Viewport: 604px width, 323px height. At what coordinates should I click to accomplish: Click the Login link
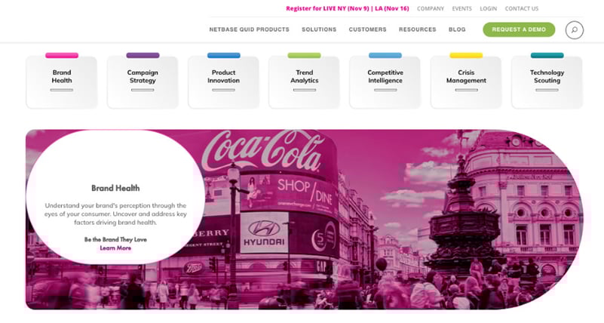(488, 9)
